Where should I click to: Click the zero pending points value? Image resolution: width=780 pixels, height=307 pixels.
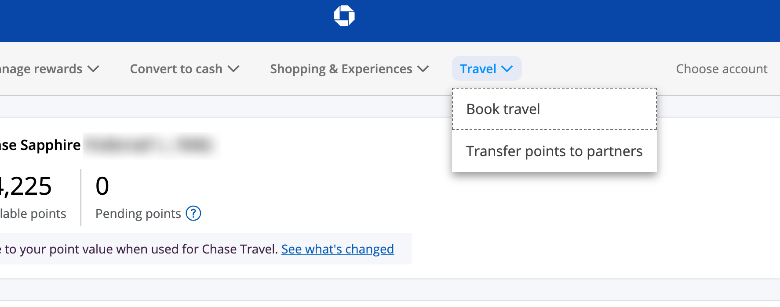click(x=102, y=186)
